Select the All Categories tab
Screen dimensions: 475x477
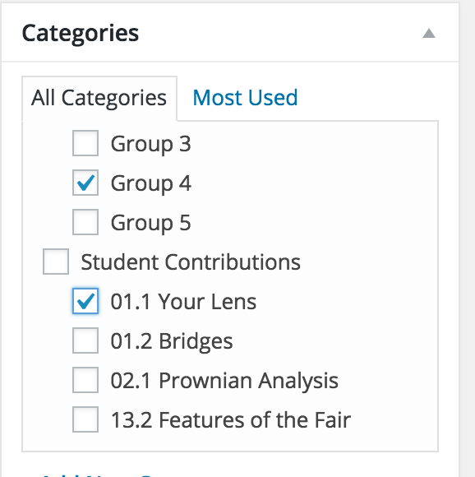[x=99, y=99]
